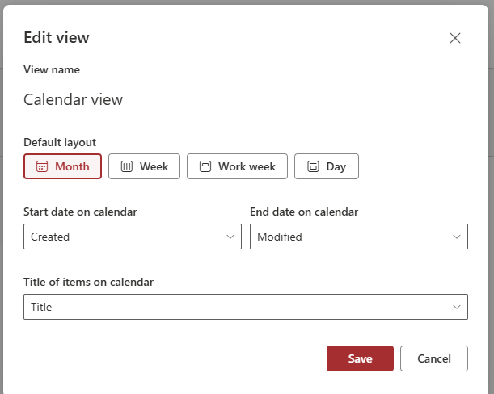The image size is (494, 394).
Task: Choose the Work week layout option
Action: pyautogui.click(x=237, y=166)
